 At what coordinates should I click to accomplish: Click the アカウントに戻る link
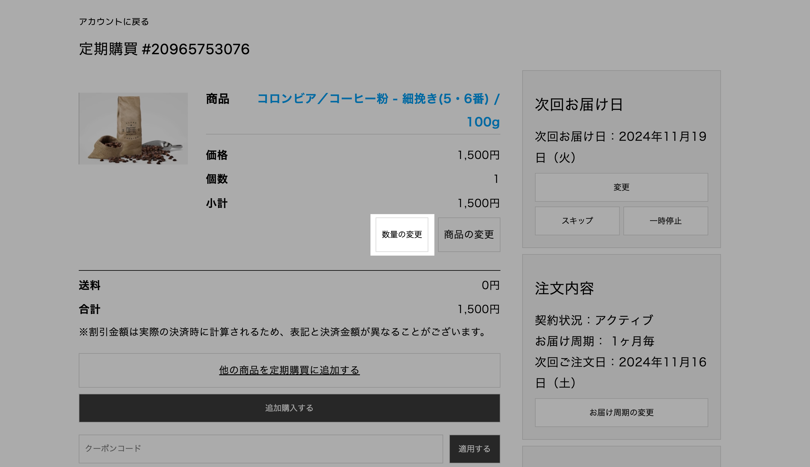(114, 22)
